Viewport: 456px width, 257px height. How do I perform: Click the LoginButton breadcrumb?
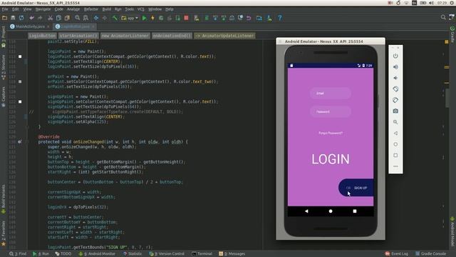coord(42,36)
